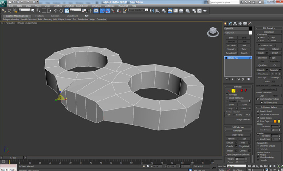Click the Symmetry modifier button
The height and width of the screenshot is (171, 283).
click(x=231, y=49)
